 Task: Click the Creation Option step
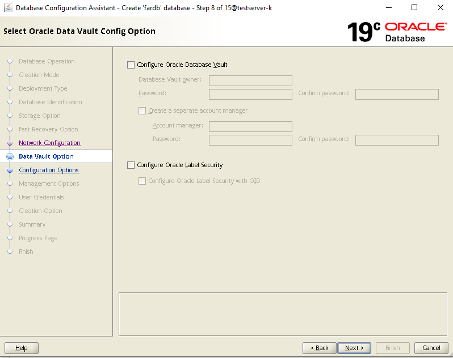(x=40, y=211)
